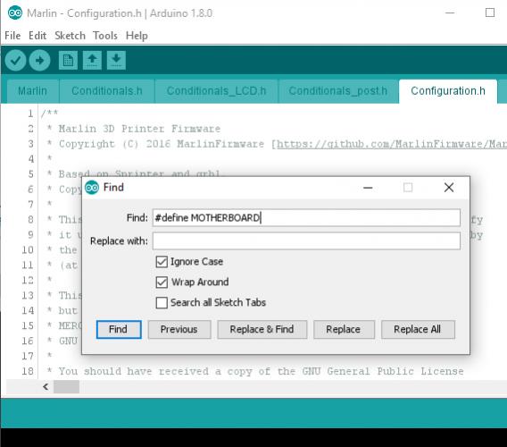Click the Replace button
Image resolution: width=507 pixels, height=447 pixels.
(x=344, y=329)
